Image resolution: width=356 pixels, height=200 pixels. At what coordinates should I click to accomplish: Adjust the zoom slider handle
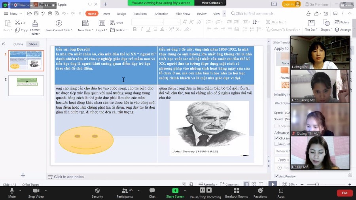point(317,184)
